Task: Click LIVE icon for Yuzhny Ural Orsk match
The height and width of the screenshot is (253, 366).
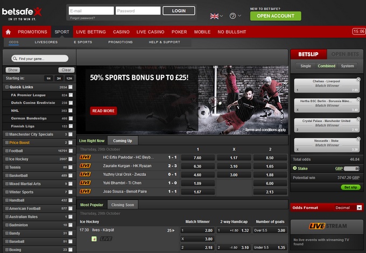Action: click(85, 174)
